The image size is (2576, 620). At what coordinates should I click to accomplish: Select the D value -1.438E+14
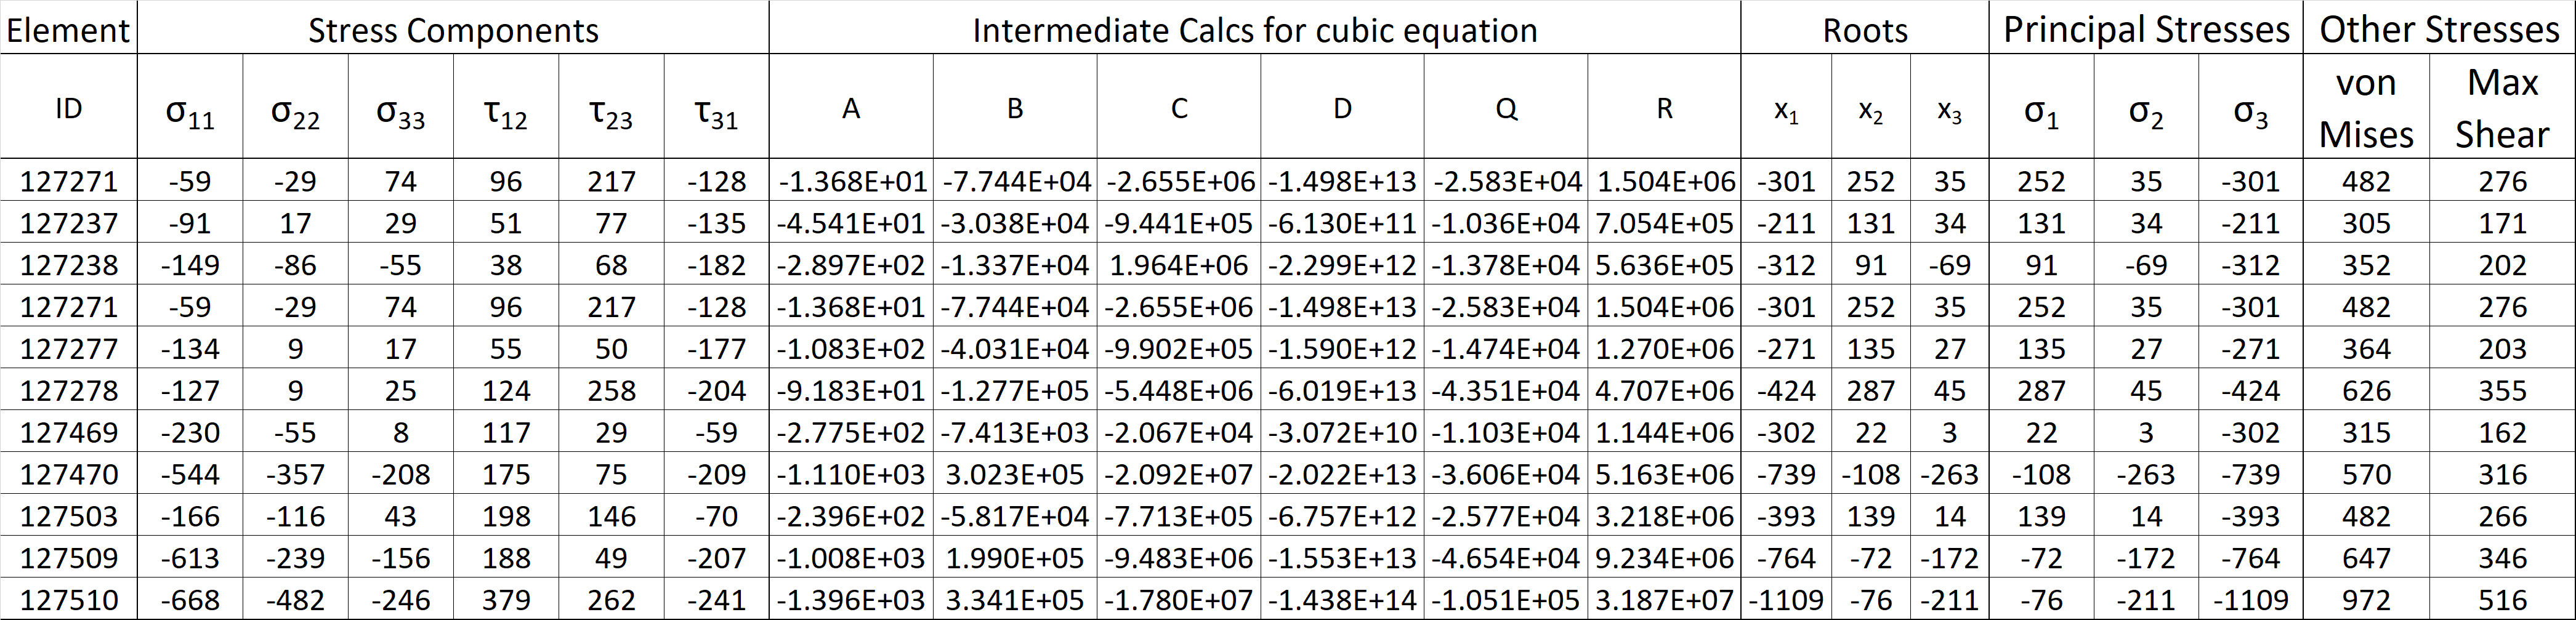pos(1342,599)
